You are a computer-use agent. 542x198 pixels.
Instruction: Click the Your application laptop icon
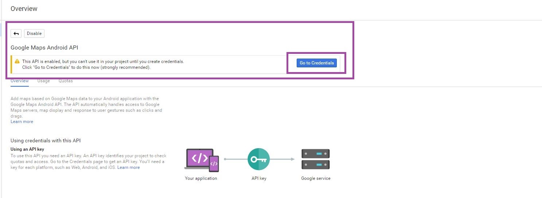click(x=202, y=160)
